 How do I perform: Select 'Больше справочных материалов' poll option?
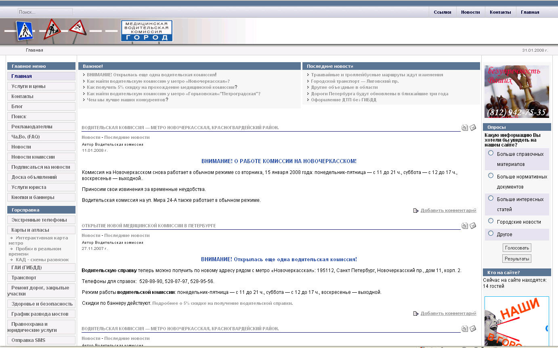491,153
